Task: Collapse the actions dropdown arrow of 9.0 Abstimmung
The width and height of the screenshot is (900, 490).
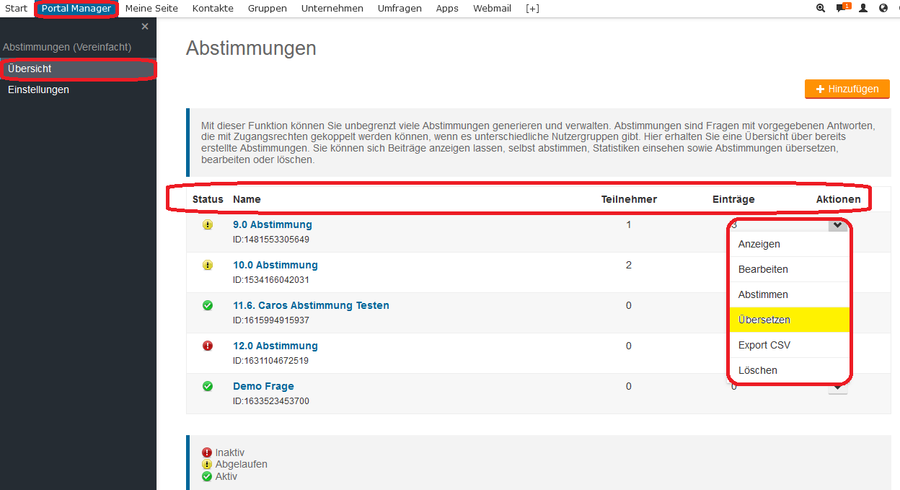Action: [x=837, y=225]
